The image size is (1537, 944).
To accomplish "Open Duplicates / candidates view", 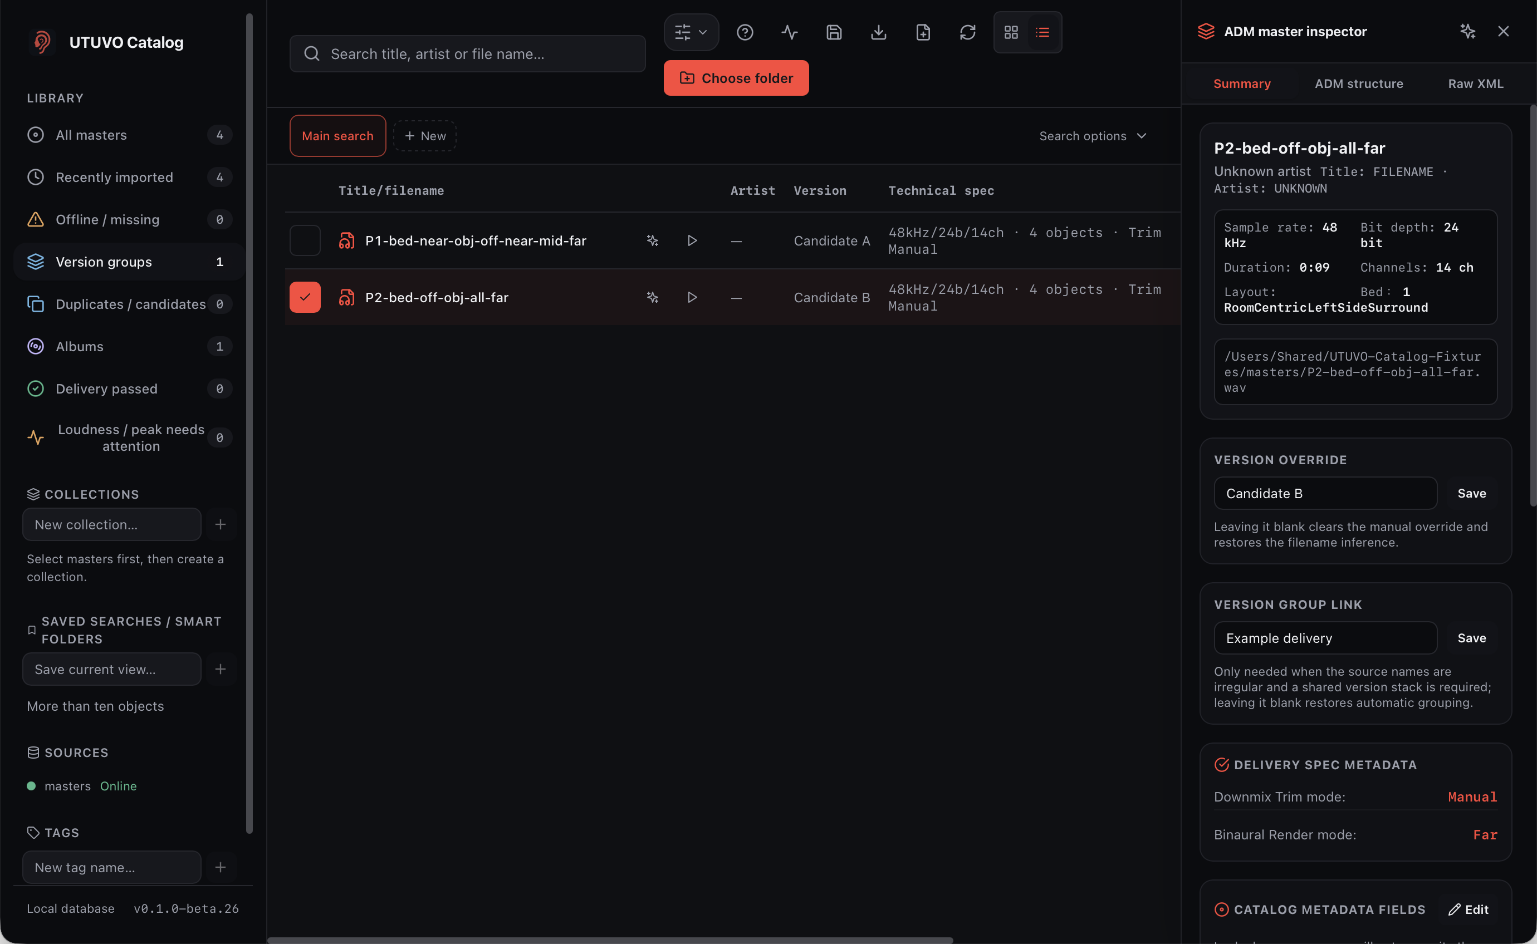I will [x=129, y=304].
